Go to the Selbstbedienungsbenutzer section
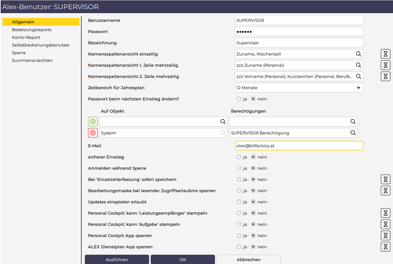Screen dimensions: 393x264 point(41,45)
